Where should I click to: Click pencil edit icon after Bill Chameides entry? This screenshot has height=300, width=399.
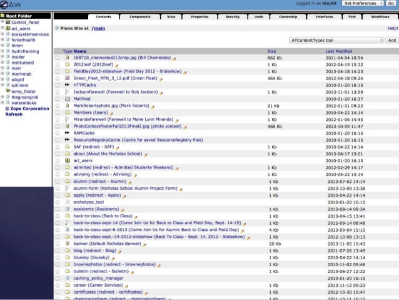pyautogui.click(x=174, y=59)
